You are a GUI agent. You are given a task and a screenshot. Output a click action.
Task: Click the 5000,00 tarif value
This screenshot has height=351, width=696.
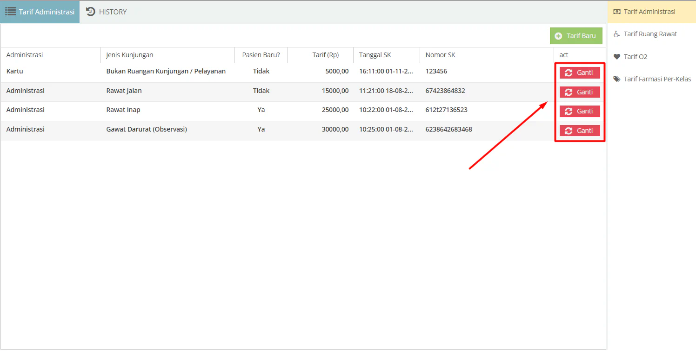(x=337, y=71)
